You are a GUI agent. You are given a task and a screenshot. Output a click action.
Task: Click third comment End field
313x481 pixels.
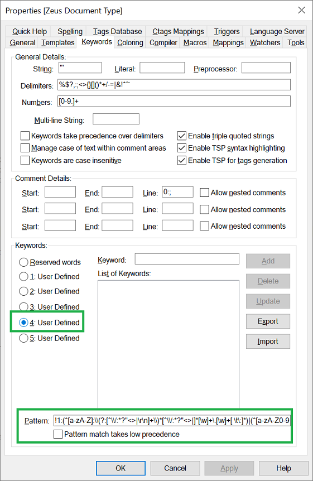118,225
